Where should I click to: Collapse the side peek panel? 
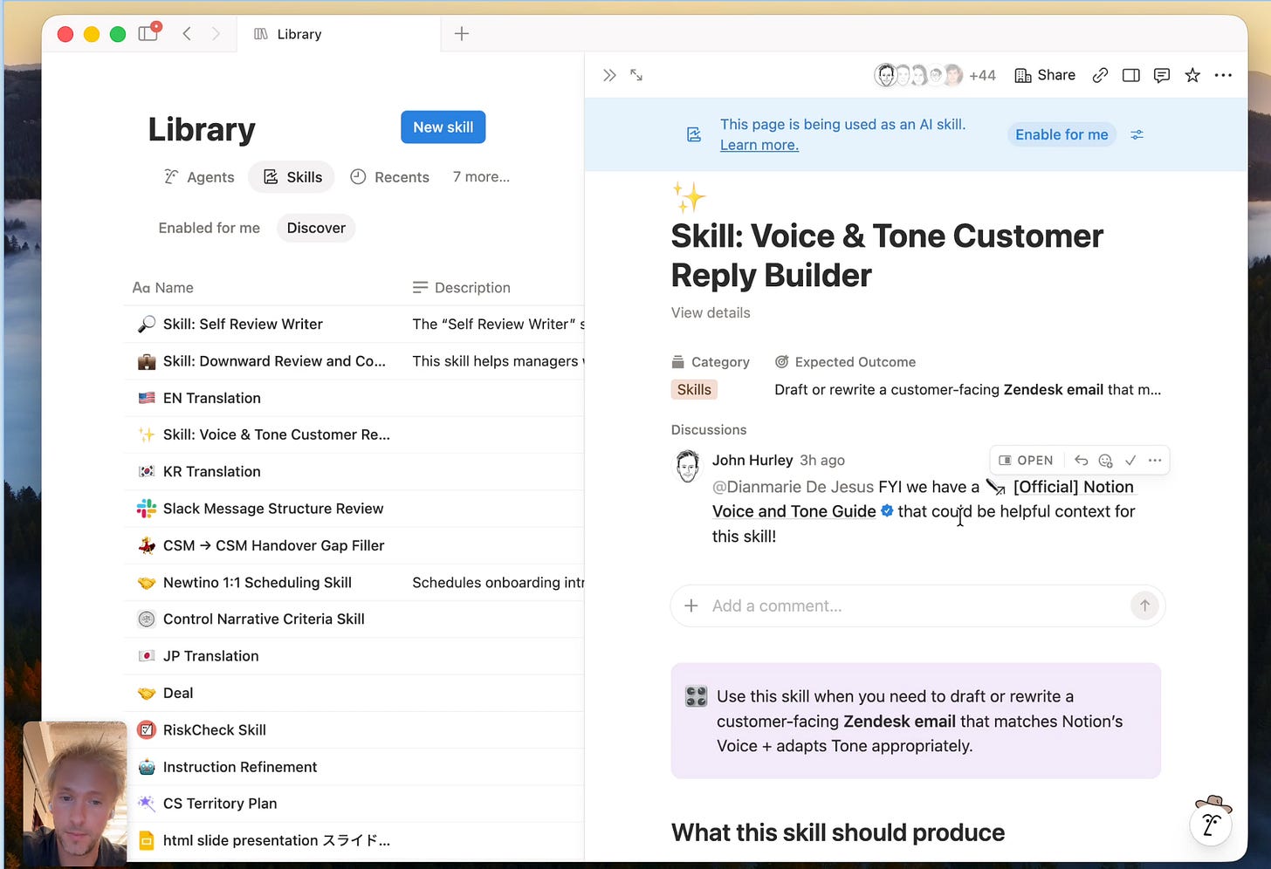[609, 75]
